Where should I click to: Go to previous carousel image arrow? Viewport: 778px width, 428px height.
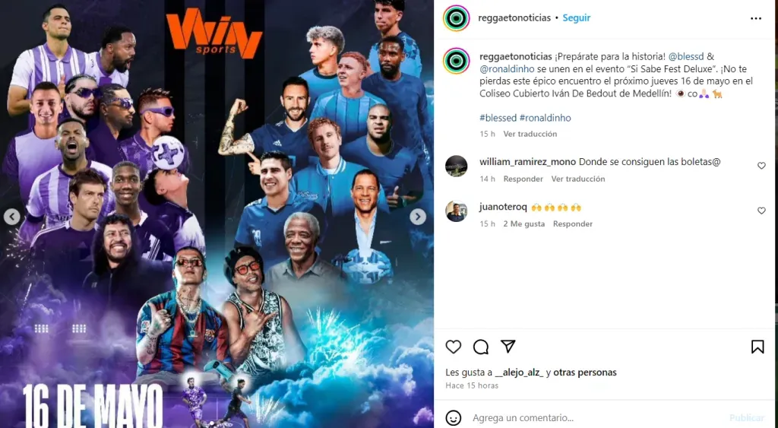tap(12, 217)
